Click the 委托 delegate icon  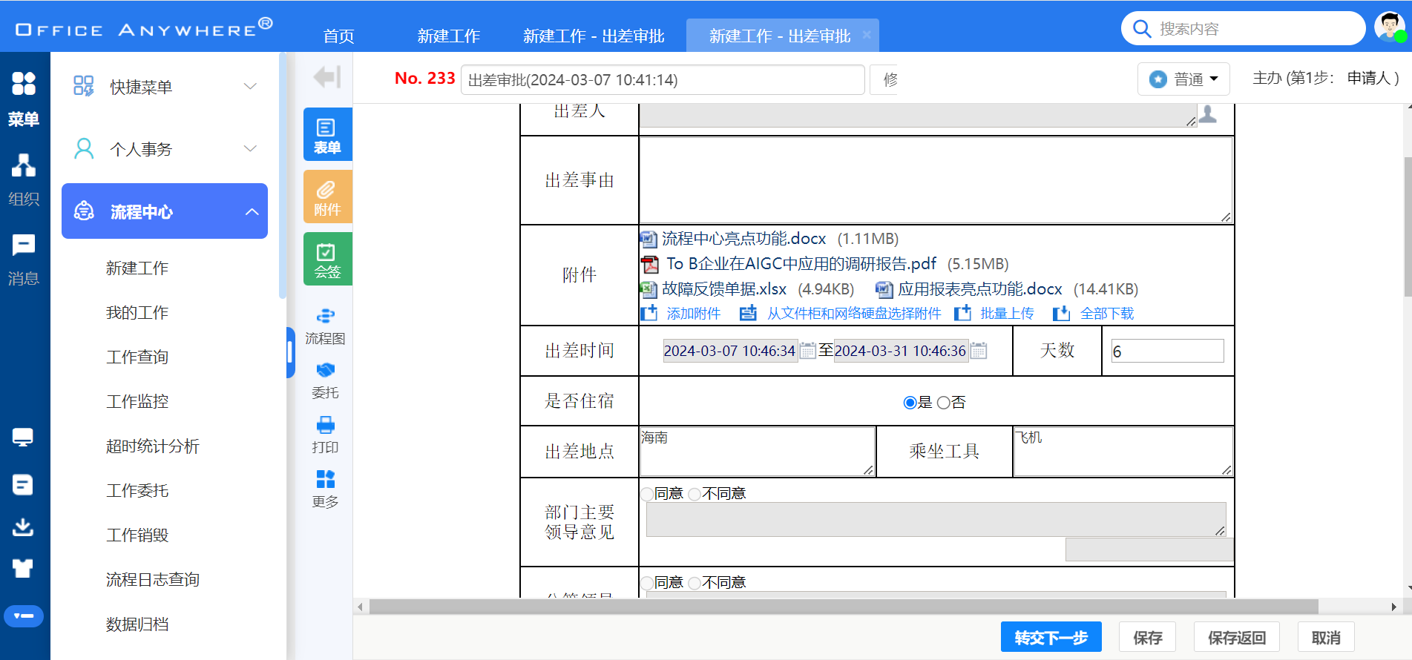click(325, 380)
